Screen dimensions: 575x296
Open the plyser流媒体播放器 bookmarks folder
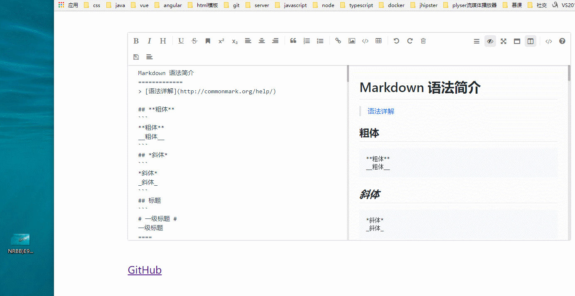point(470,5)
